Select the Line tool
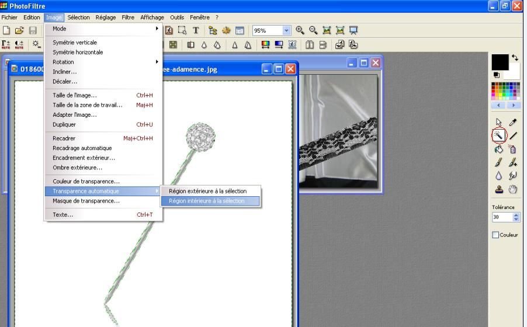 coord(513,135)
